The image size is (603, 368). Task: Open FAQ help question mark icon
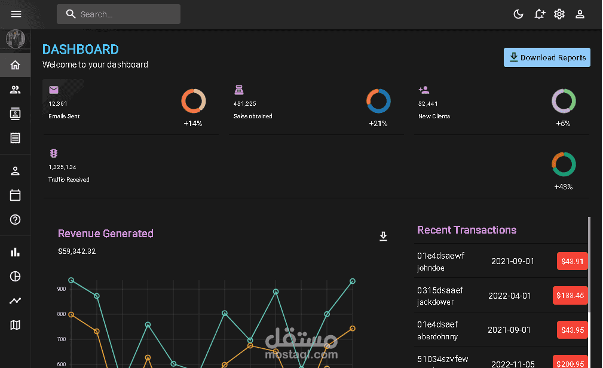[16, 220]
